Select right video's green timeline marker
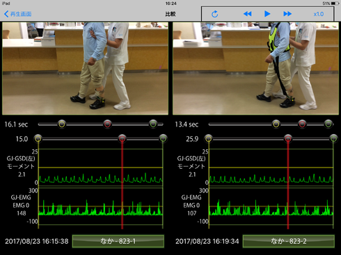This screenshot has width=341, height=255. (x=328, y=124)
